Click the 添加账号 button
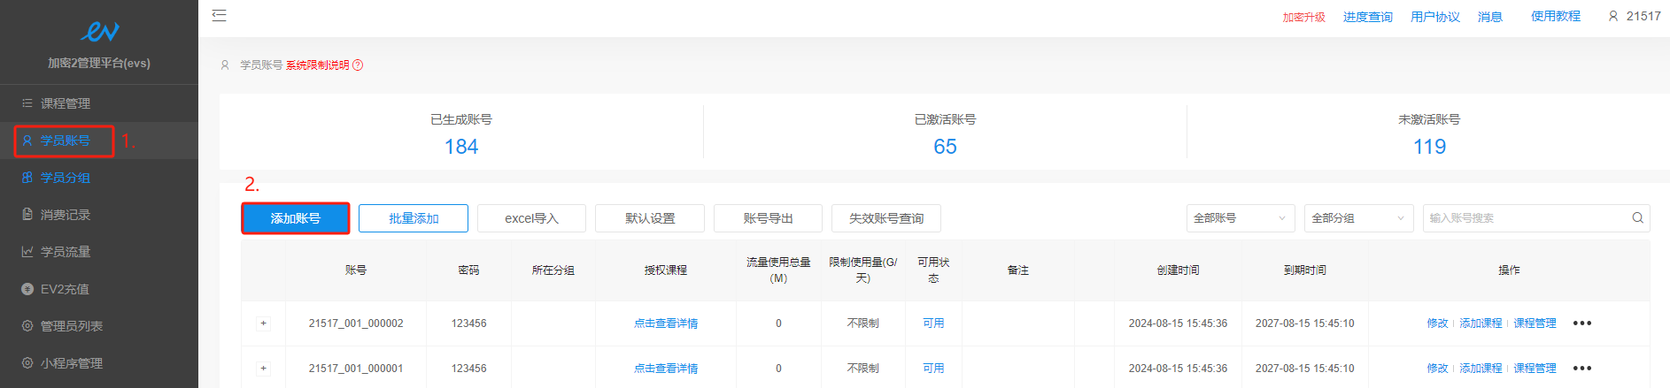This screenshot has height=388, width=1670. coord(295,218)
